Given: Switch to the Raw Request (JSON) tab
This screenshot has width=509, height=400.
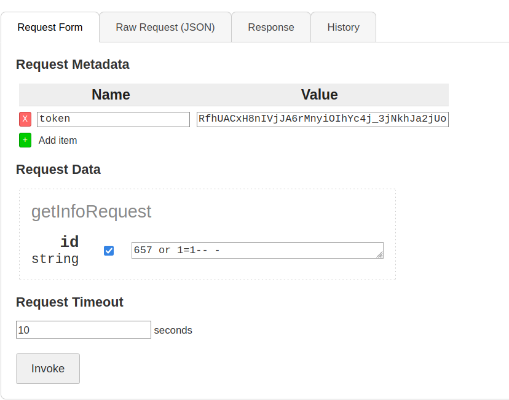Looking at the screenshot, I should [x=165, y=27].
